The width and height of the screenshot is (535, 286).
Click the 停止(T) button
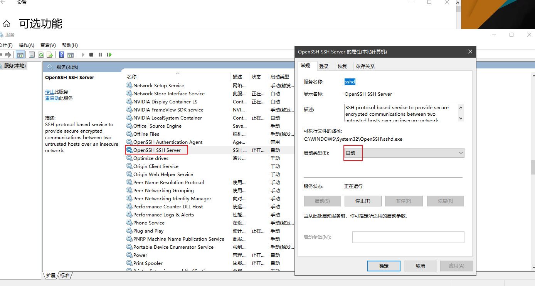click(363, 201)
